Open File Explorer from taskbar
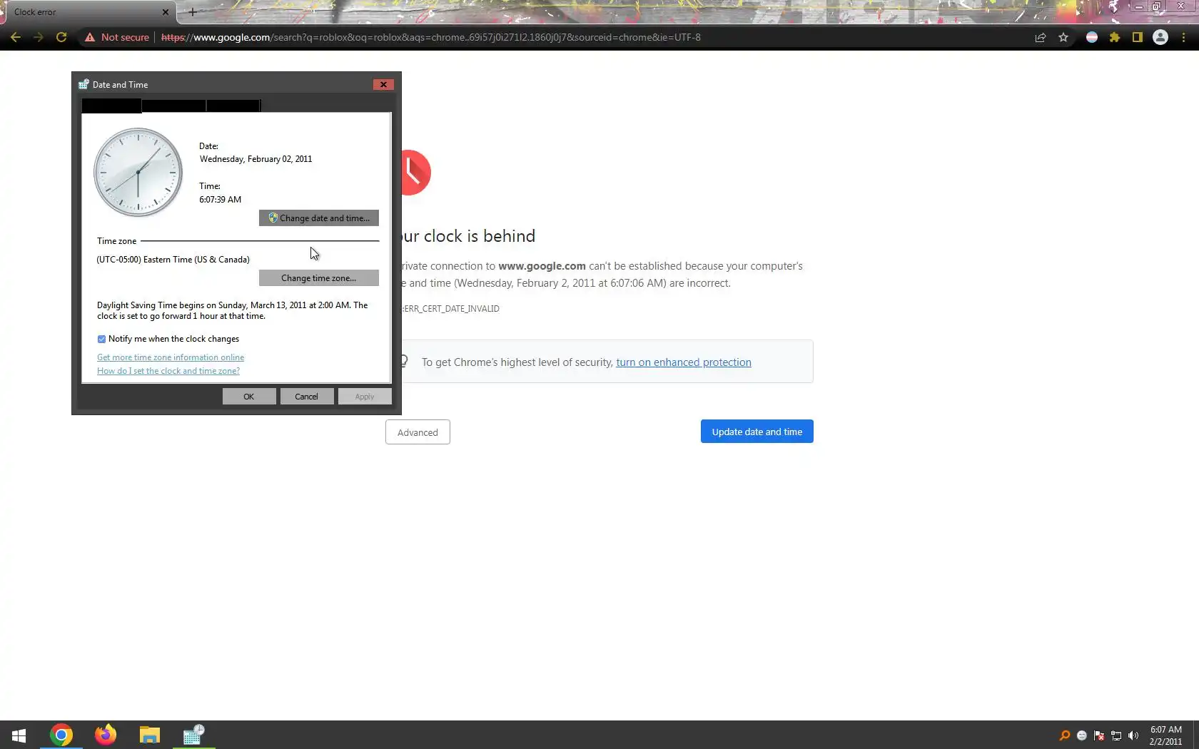The image size is (1199, 749). point(150,735)
